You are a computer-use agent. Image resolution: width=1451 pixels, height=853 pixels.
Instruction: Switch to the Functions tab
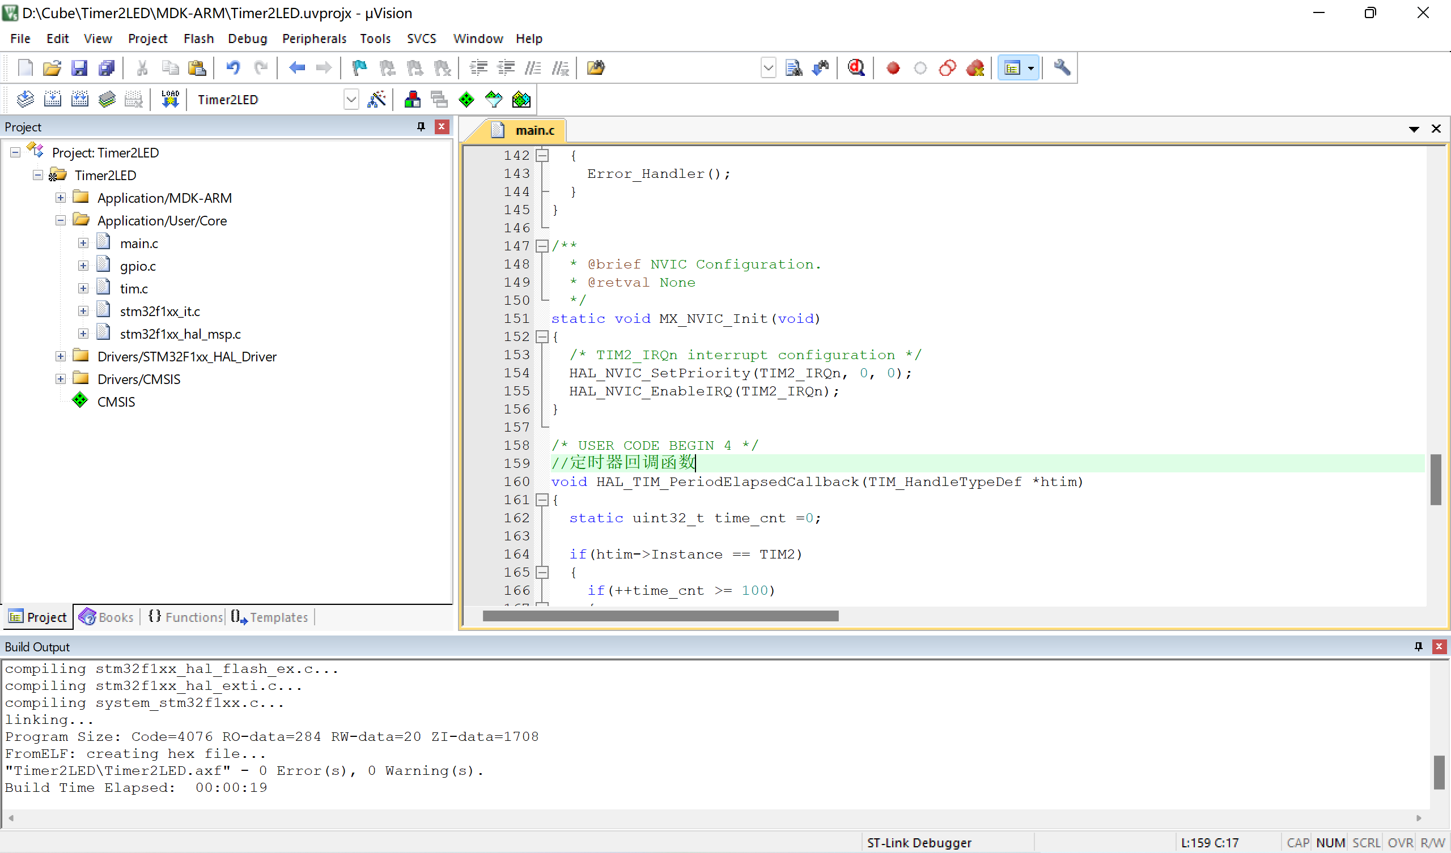[185, 617]
